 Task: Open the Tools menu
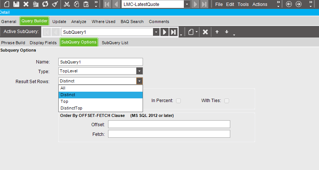(x=243, y=4)
